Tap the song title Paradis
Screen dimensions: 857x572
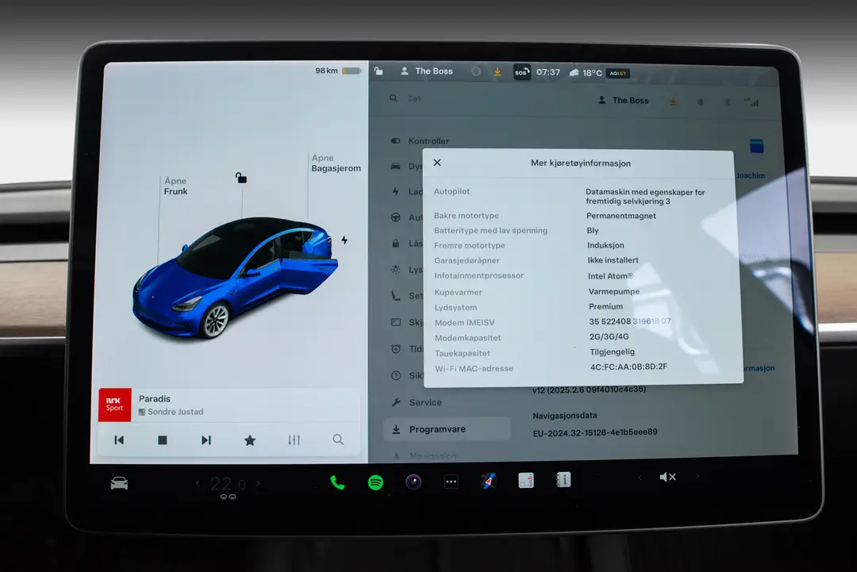click(x=155, y=399)
